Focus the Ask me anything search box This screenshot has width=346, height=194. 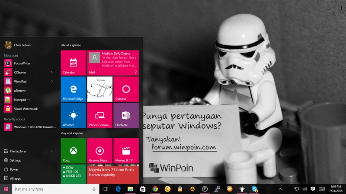[56, 189]
